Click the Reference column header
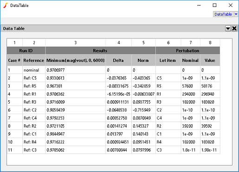The image size is (239, 172). point(34,60)
